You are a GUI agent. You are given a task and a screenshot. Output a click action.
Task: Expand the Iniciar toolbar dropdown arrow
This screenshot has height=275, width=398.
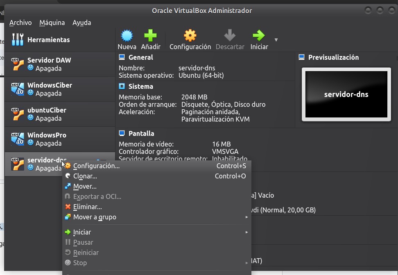pos(276,40)
